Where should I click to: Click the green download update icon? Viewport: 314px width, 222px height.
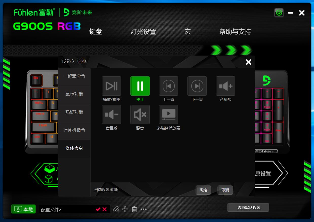[x=279, y=13]
